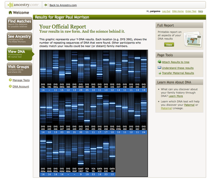Follow the Back to Ancestry.com link
Image resolution: width=214 pixels, height=181 pixels.
(x=63, y=5)
